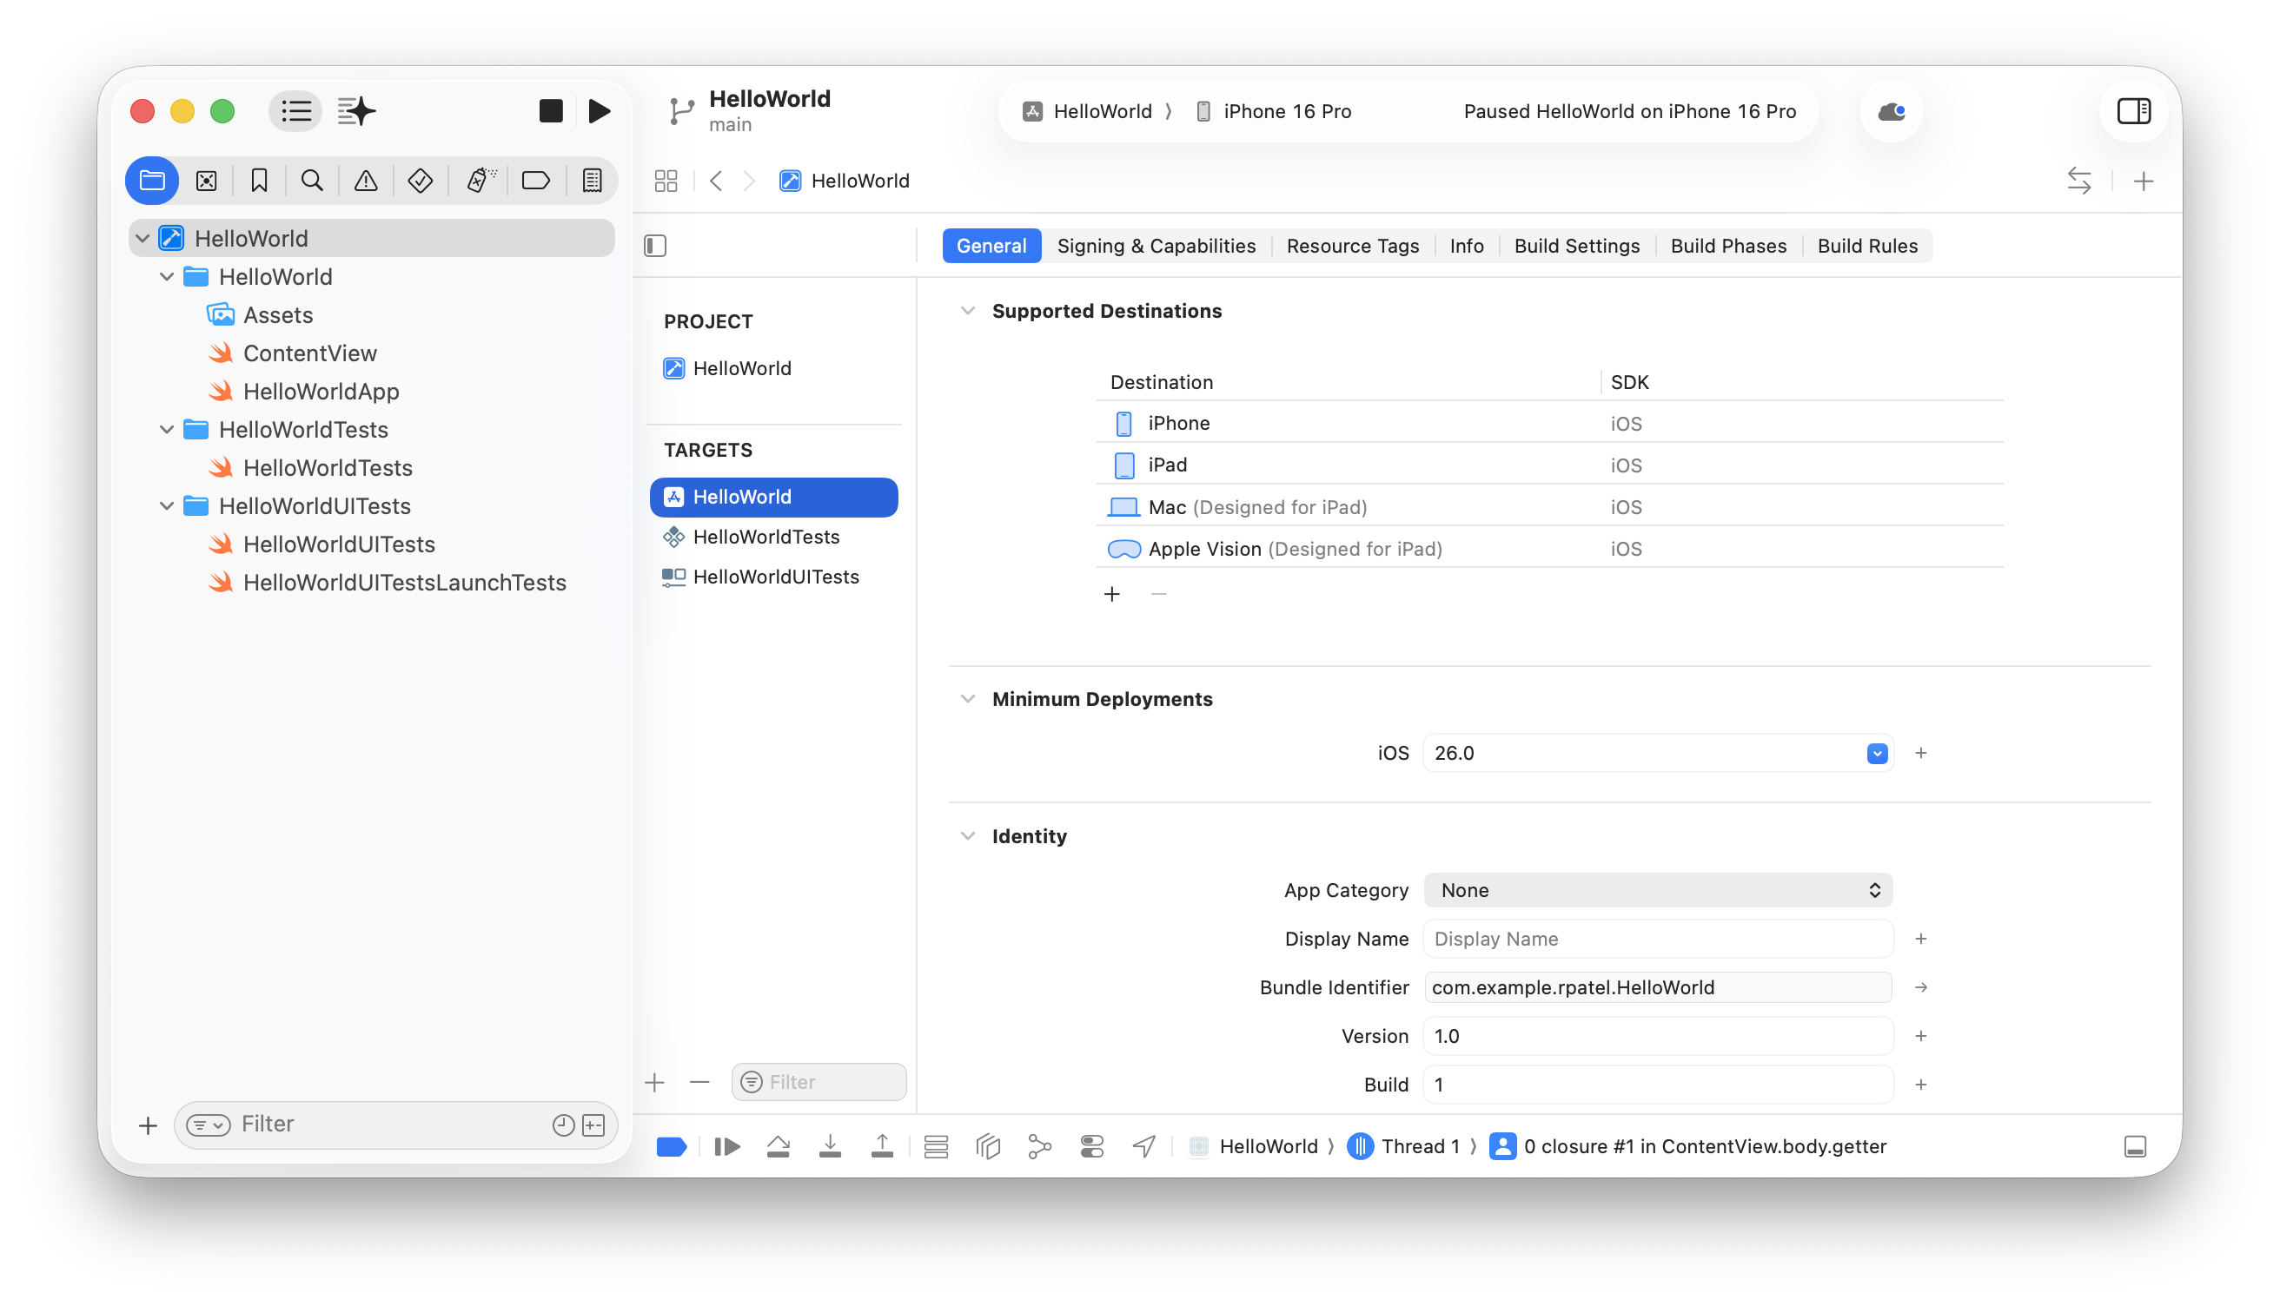
Task: Open the coding assistant sparkle icon
Action: (356, 111)
